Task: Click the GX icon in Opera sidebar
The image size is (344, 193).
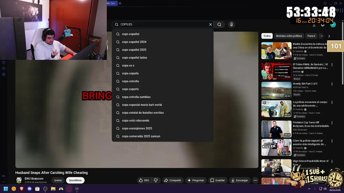Action: (4, 176)
